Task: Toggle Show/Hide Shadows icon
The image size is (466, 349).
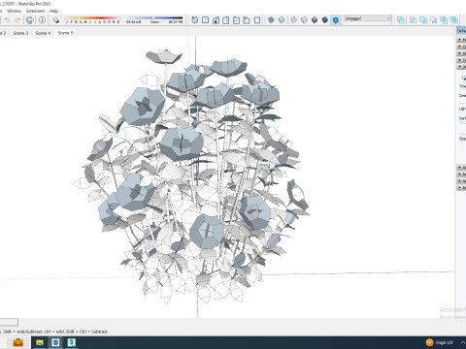Action: click(x=56, y=20)
